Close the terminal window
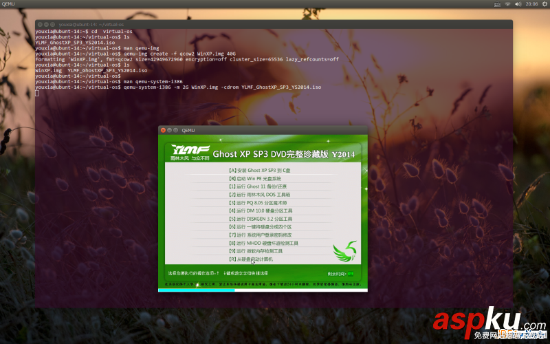 pos(40,25)
